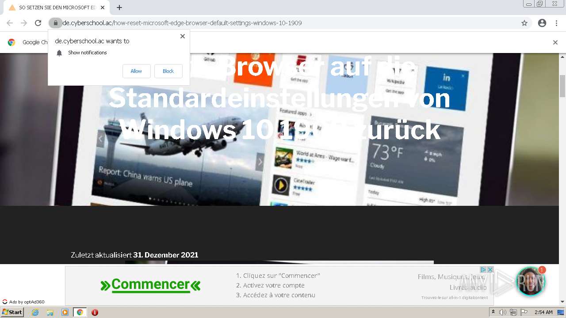Click the Google Chrome logo in info bar

11,42
